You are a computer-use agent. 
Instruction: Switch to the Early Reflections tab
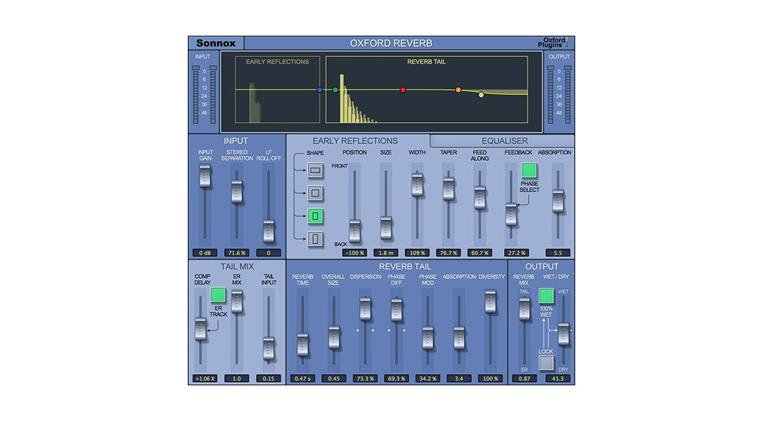pos(355,141)
